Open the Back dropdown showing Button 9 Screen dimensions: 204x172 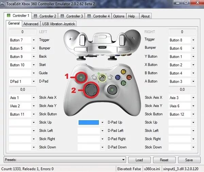pyautogui.click(x=22, y=57)
